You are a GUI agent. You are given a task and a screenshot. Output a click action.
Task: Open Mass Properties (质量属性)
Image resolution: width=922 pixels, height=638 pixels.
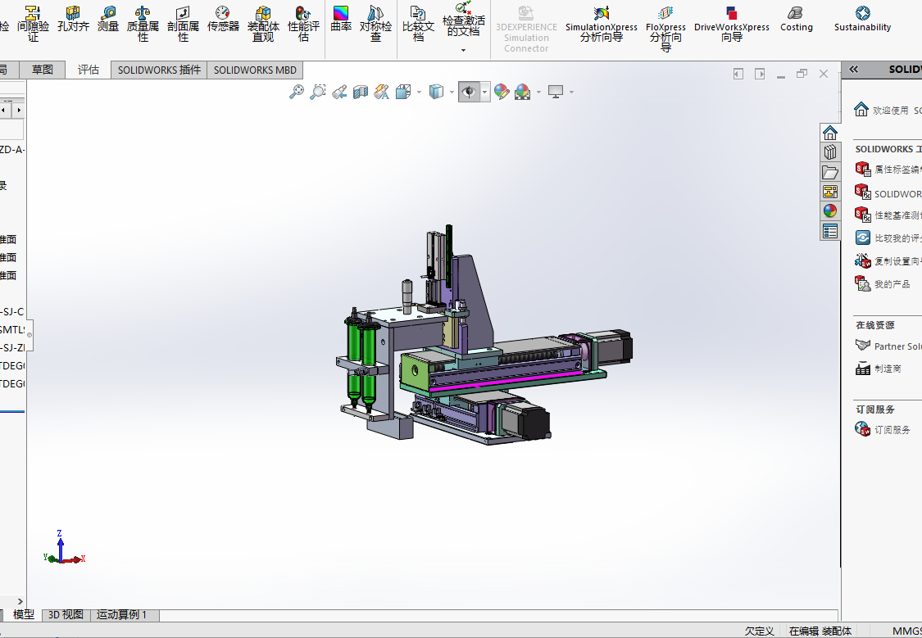143,23
